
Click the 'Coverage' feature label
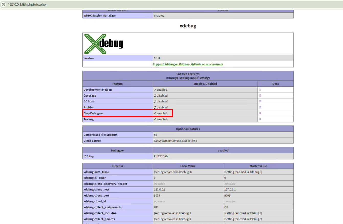point(90,95)
